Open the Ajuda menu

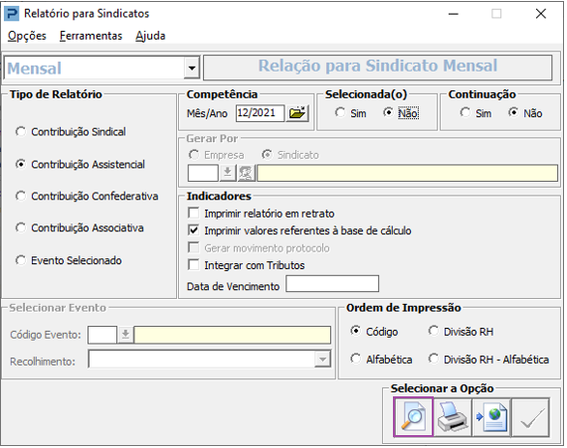(x=150, y=36)
